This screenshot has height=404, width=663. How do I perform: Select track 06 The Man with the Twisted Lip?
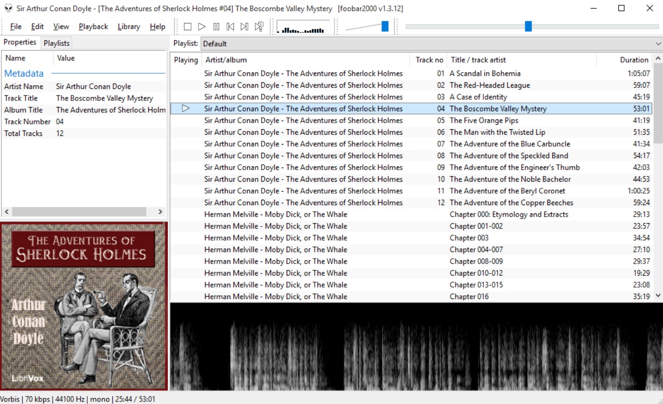point(412,132)
